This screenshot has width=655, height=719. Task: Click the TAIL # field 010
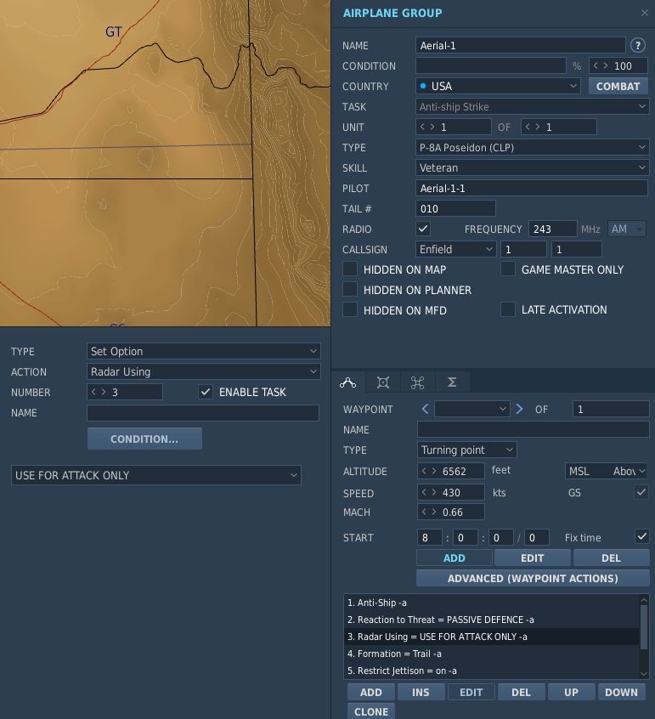coord(455,208)
